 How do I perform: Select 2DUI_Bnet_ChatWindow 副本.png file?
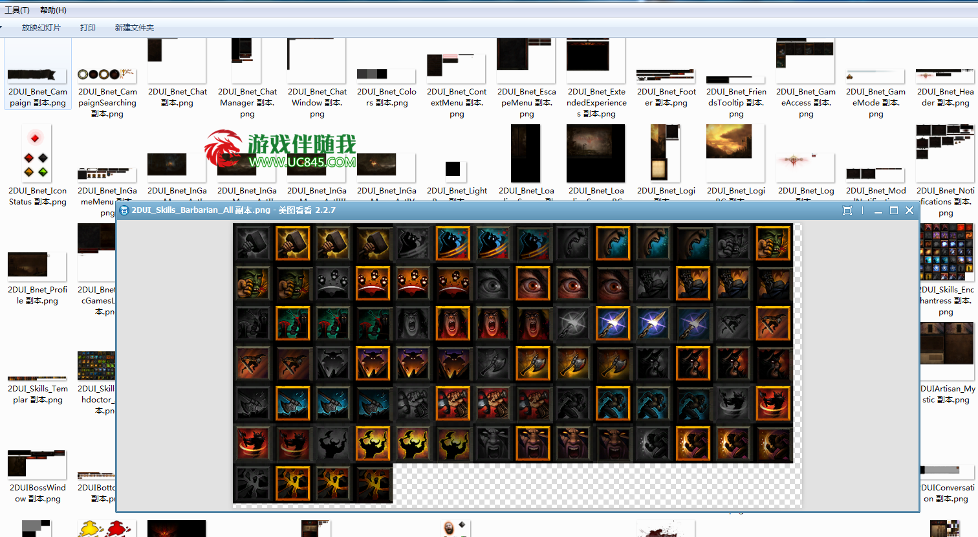click(x=317, y=78)
